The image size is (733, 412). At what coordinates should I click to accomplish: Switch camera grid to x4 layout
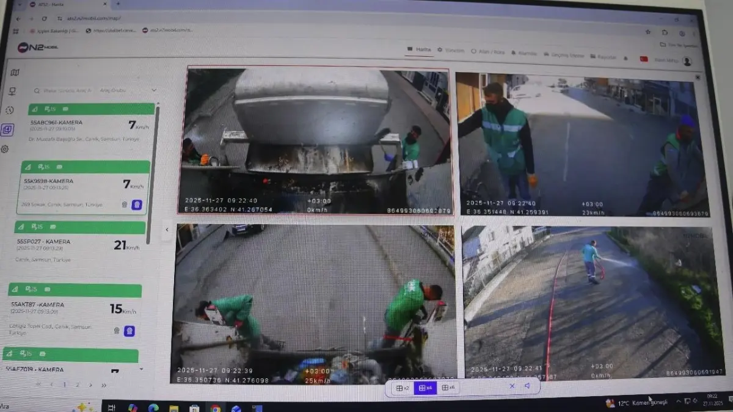pos(425,388)
